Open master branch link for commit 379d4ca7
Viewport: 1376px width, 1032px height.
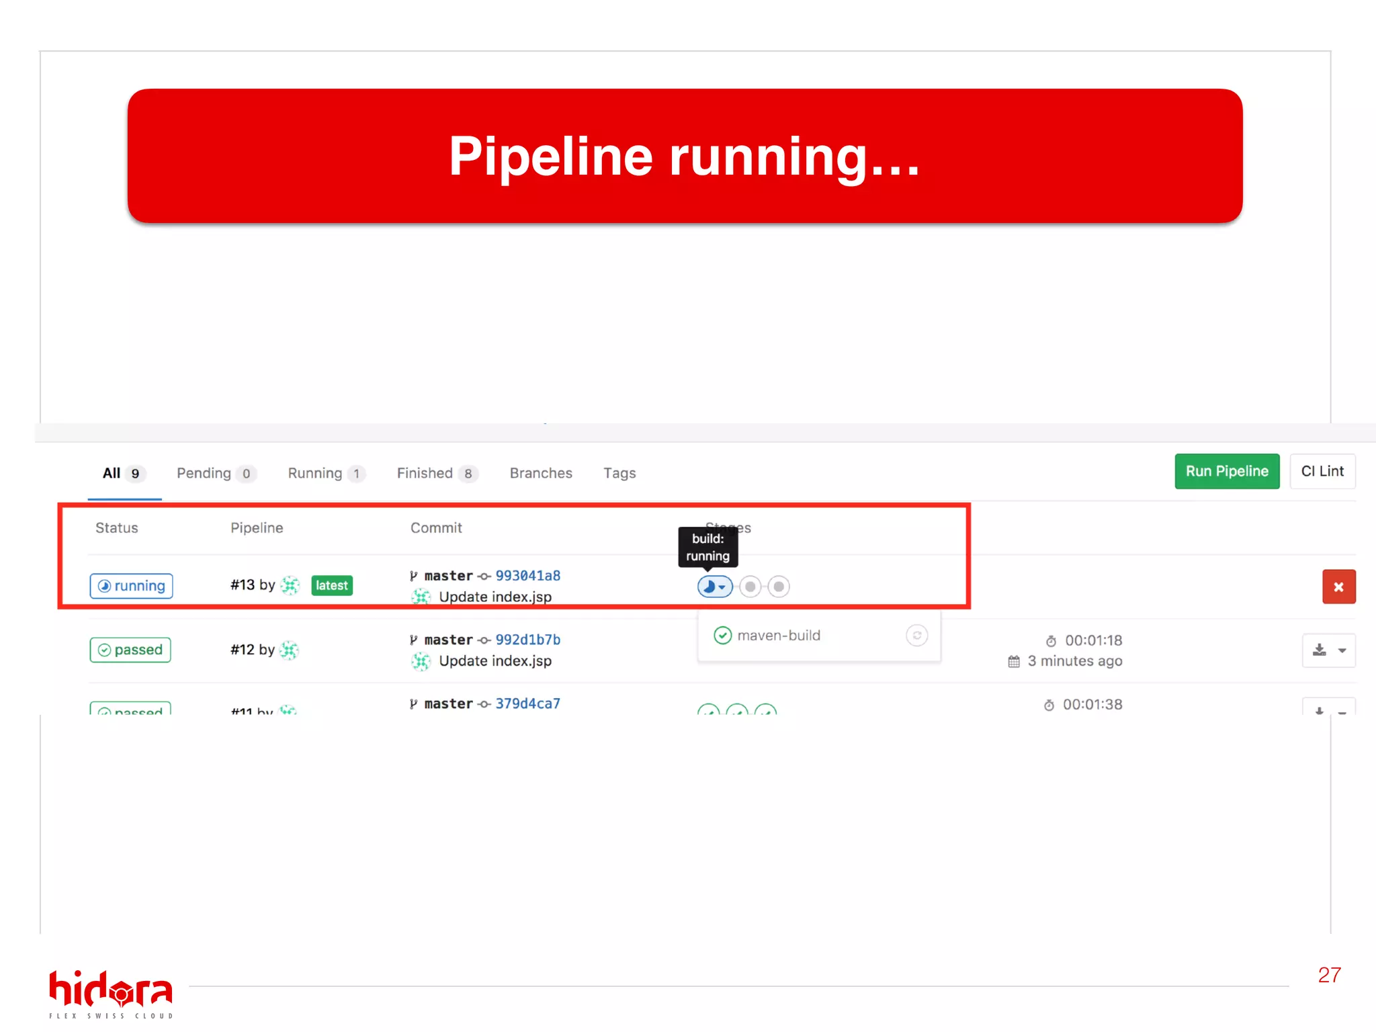(x=449, y=703)
